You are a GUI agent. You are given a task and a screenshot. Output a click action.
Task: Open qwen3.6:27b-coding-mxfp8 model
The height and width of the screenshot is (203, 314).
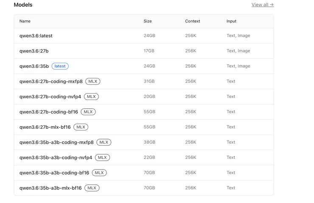pos(51,81)
